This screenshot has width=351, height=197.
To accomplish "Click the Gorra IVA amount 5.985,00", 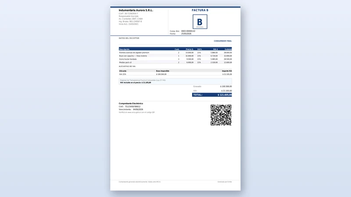I will tap(214, 59).
